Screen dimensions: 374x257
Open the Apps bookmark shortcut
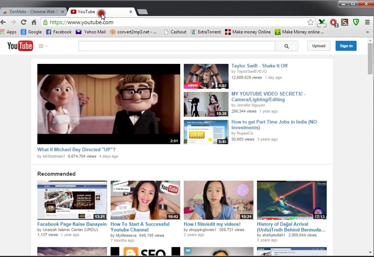click(x=8, y=32)
